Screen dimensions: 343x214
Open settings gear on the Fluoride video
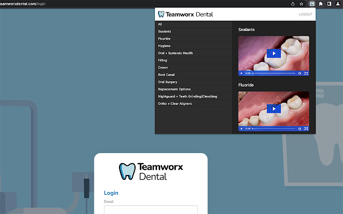(300, 128)
